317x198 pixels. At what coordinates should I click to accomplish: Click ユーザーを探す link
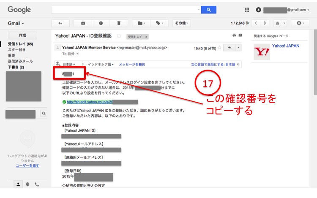pos(27,165)
